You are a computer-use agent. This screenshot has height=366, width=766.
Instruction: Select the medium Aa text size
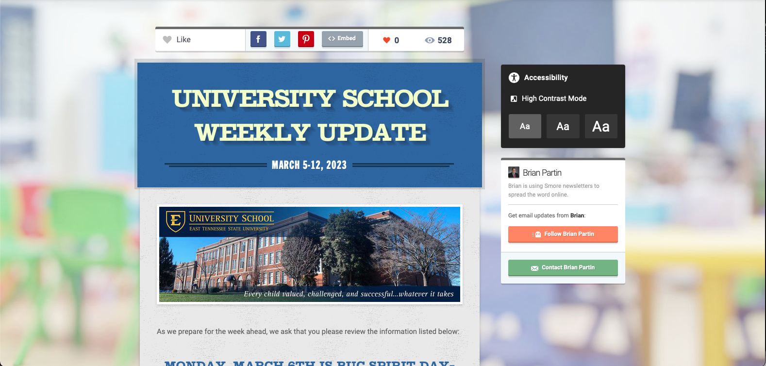coord(563,126)
